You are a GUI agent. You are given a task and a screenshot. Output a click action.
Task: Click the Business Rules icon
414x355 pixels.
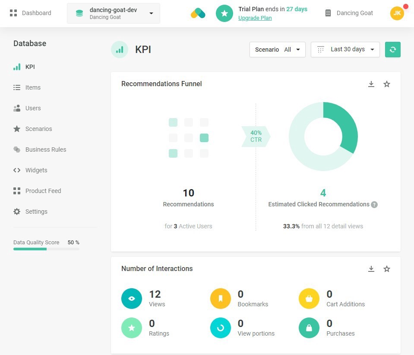[17, 149]
